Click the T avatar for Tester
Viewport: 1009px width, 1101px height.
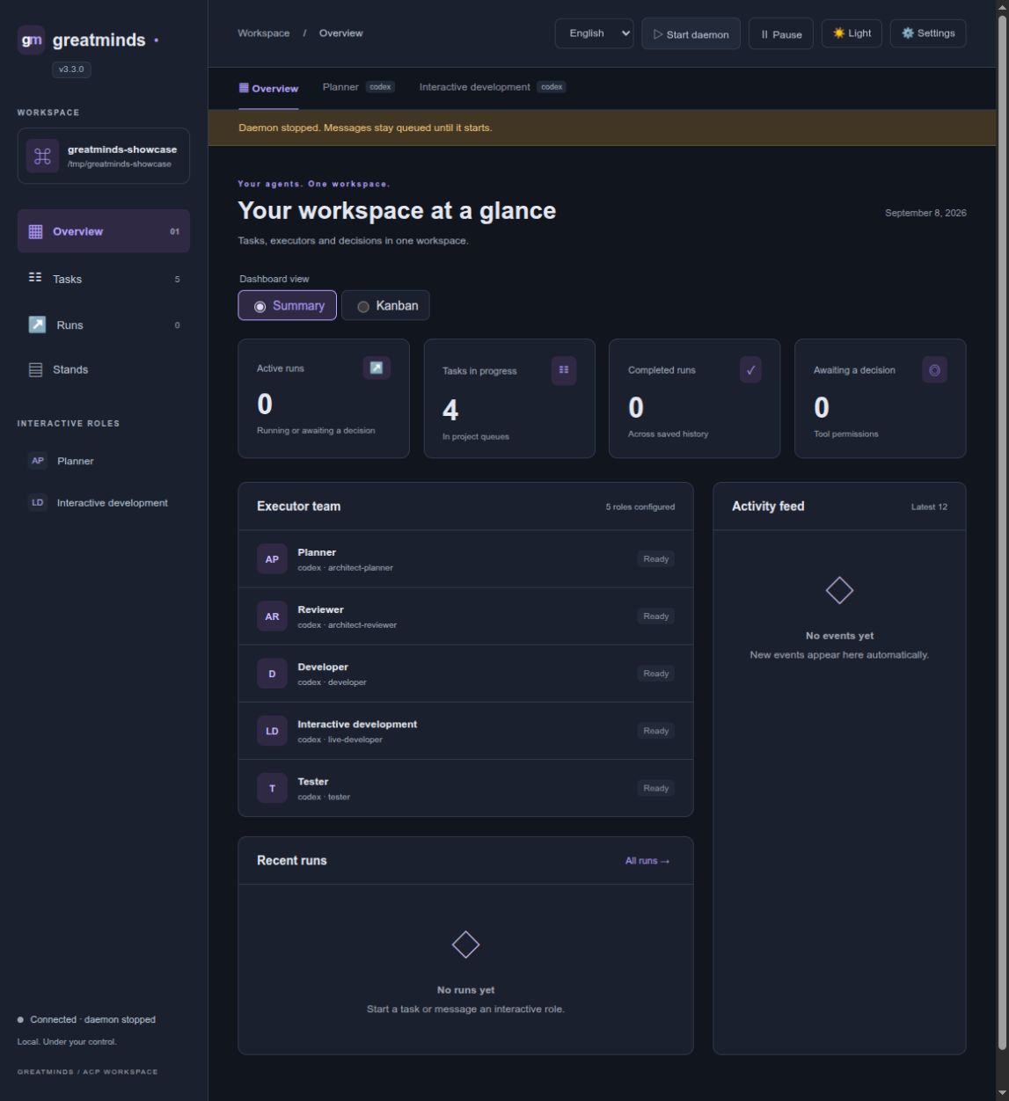click(x=272, y=788)
